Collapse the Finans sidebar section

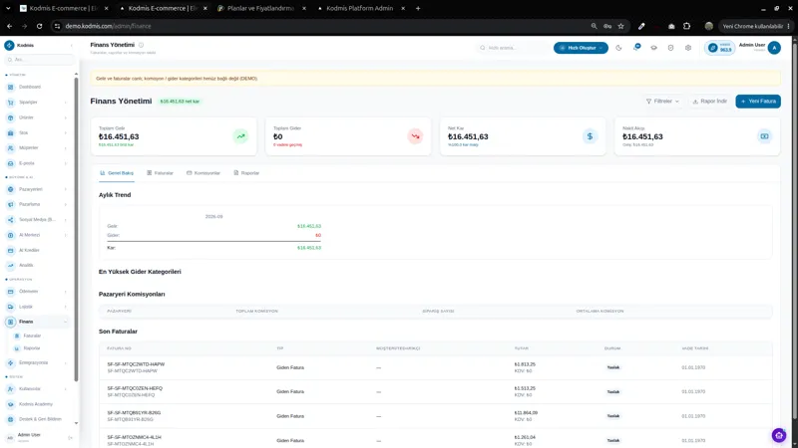(65, 322)
